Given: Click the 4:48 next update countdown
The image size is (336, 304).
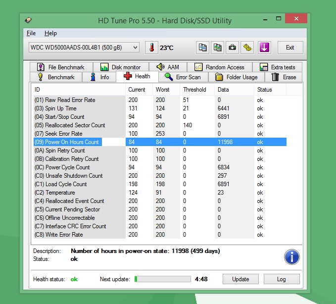Looking at the screenshot, I should [201, 279].
